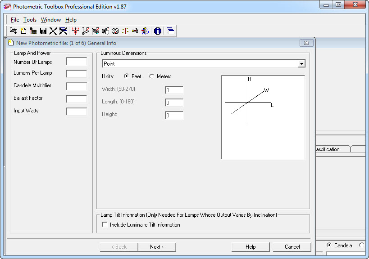369x259 pixels.
Task: Click the batch tree-grid toolbar icon
Action: (x=33, y=31)
